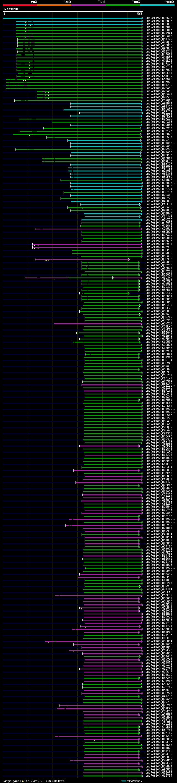Screen dimensions: 177x783
Task: Click the query end position 563 label
Action: [139, 14]
